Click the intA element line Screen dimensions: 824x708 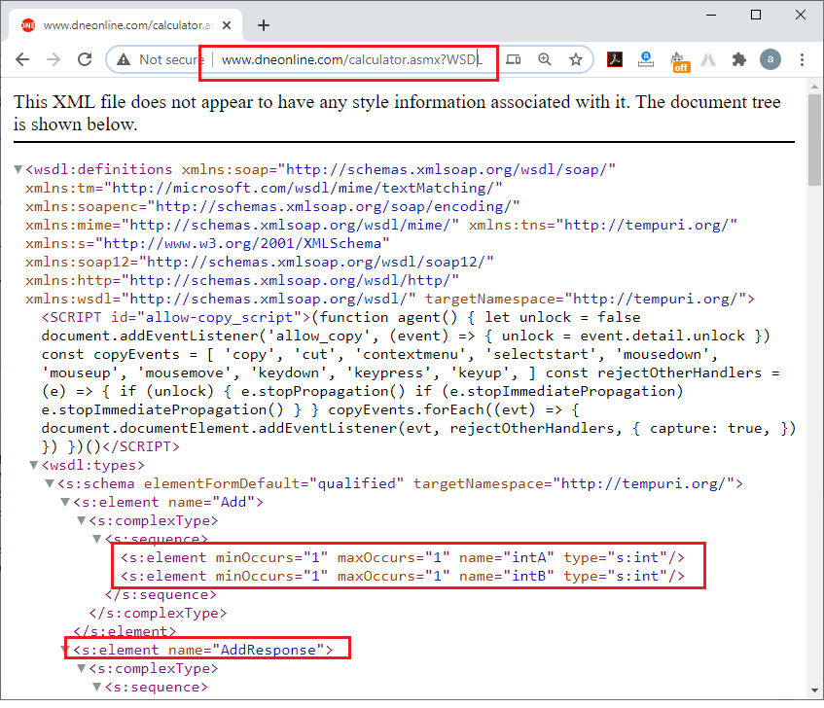point(403,557)
